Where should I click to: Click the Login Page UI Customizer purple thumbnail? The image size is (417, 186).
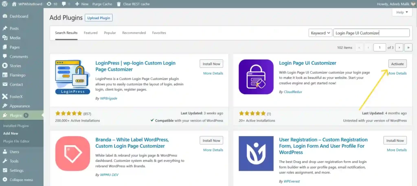coord(256,77)
